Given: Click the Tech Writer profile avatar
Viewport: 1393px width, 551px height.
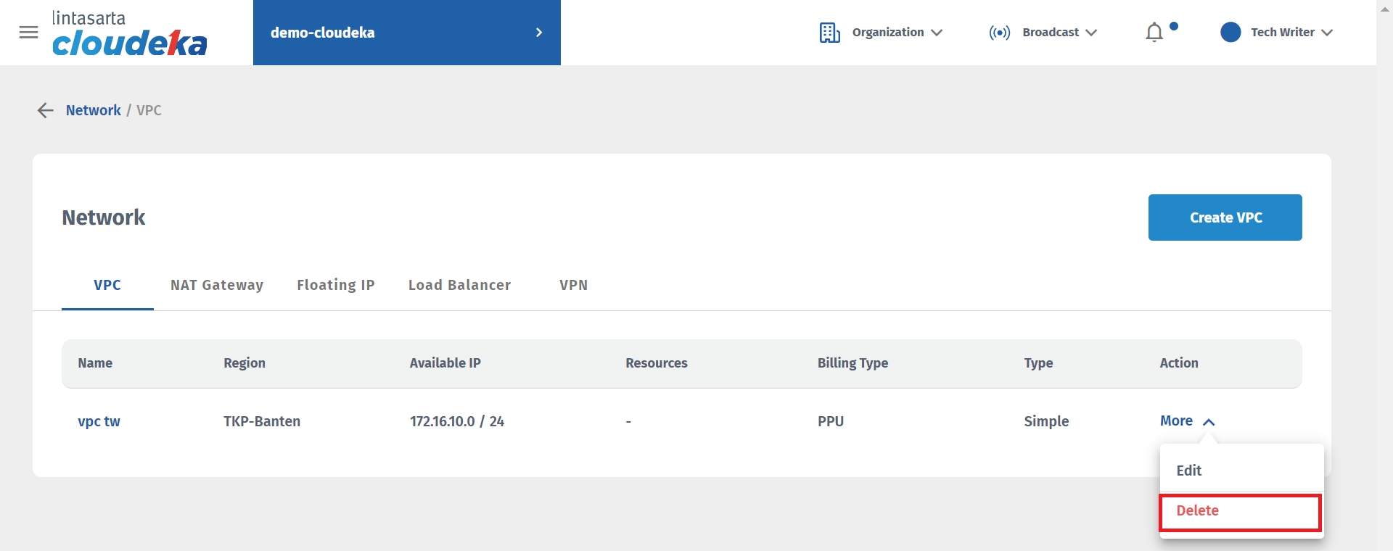Looking at the screenshot, I should (1230, 33).
